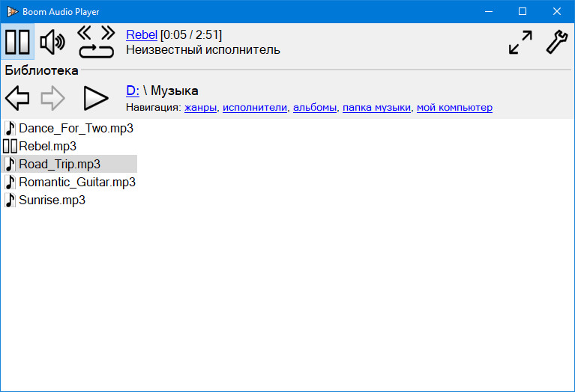Viewport: 575px width, 392px height.
Task: Toggle repeat loop mode
Action: pos(97,51)
